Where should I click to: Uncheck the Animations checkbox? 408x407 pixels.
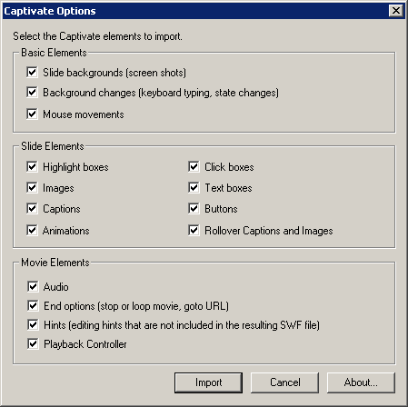tap(32, 231)
